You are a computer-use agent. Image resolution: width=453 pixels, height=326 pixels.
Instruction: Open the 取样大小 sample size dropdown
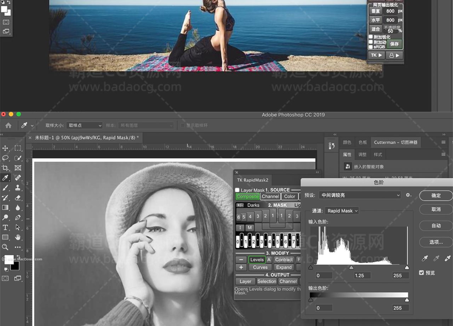pyautogui.click(x=85, y=125)
